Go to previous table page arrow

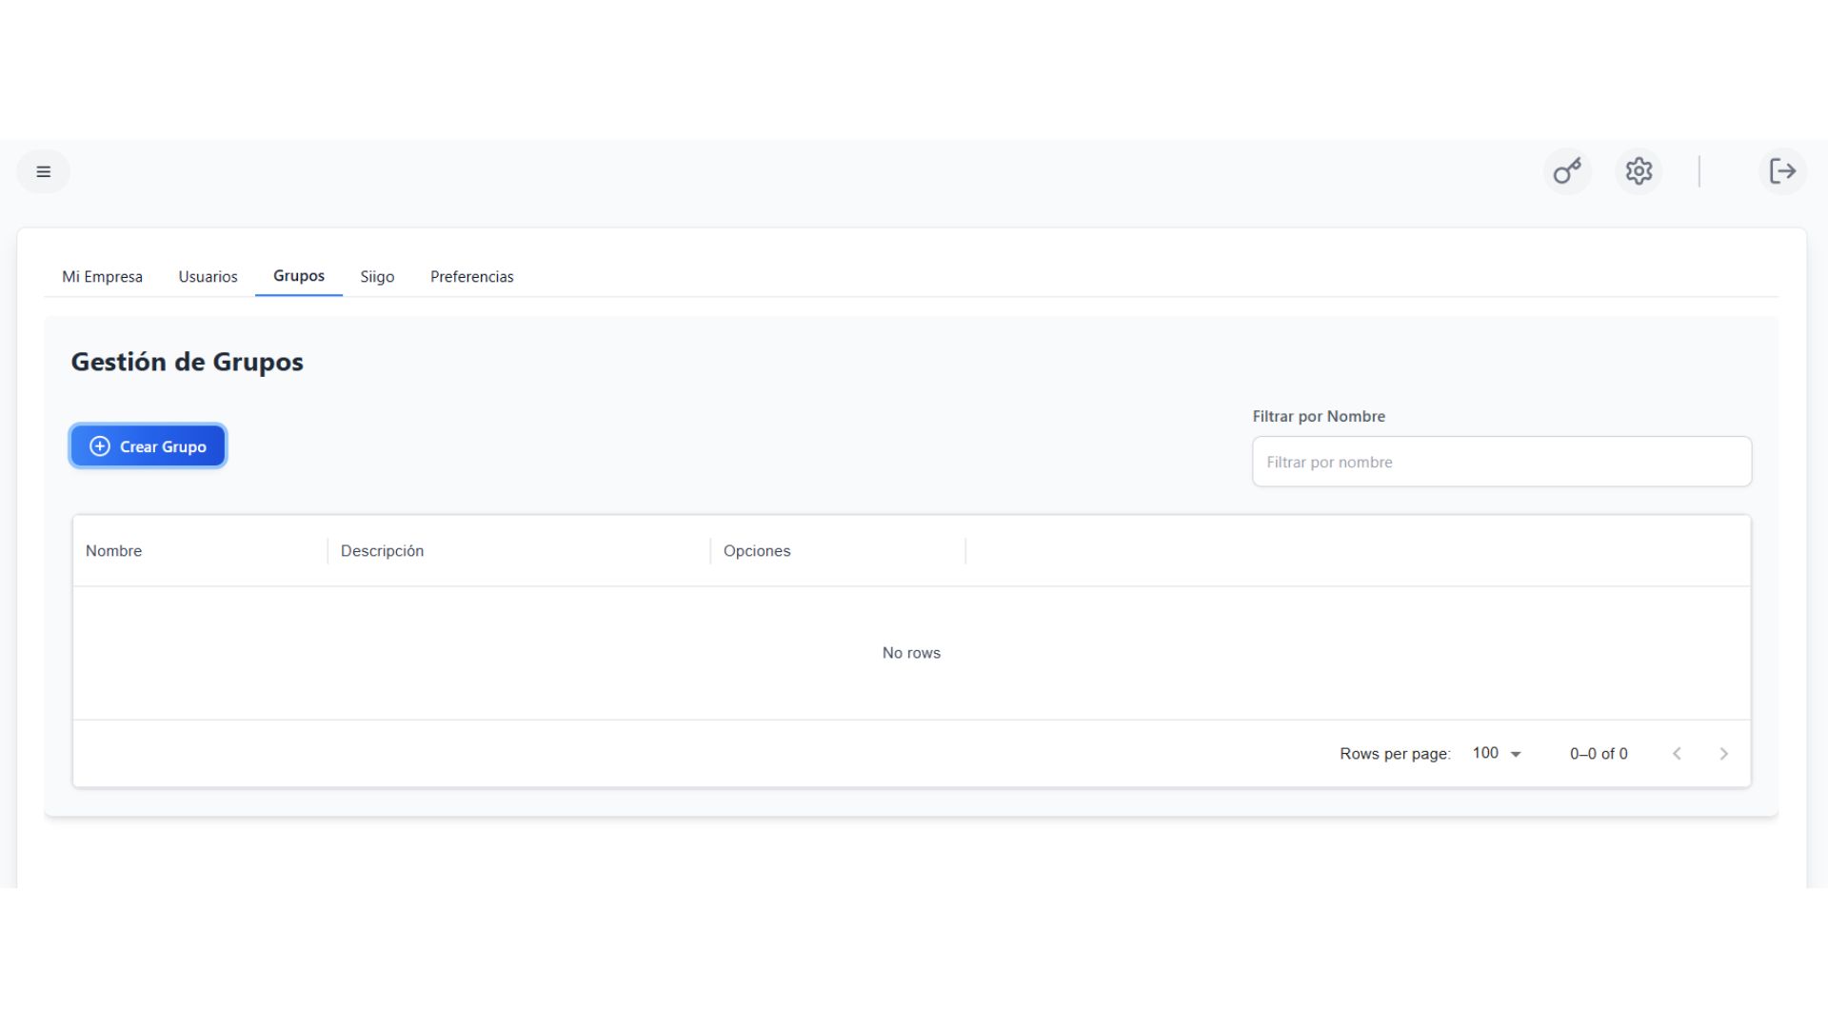[x=1677, y=754]
